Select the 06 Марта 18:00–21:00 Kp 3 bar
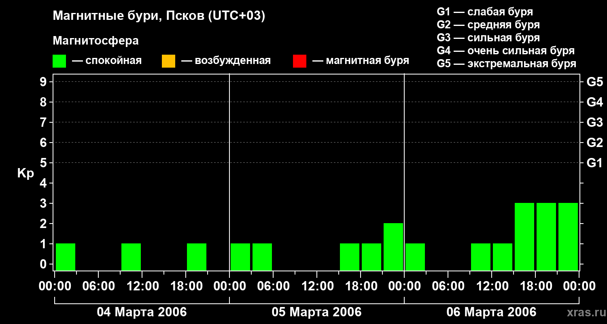607x324 pixels. [546, 237]
